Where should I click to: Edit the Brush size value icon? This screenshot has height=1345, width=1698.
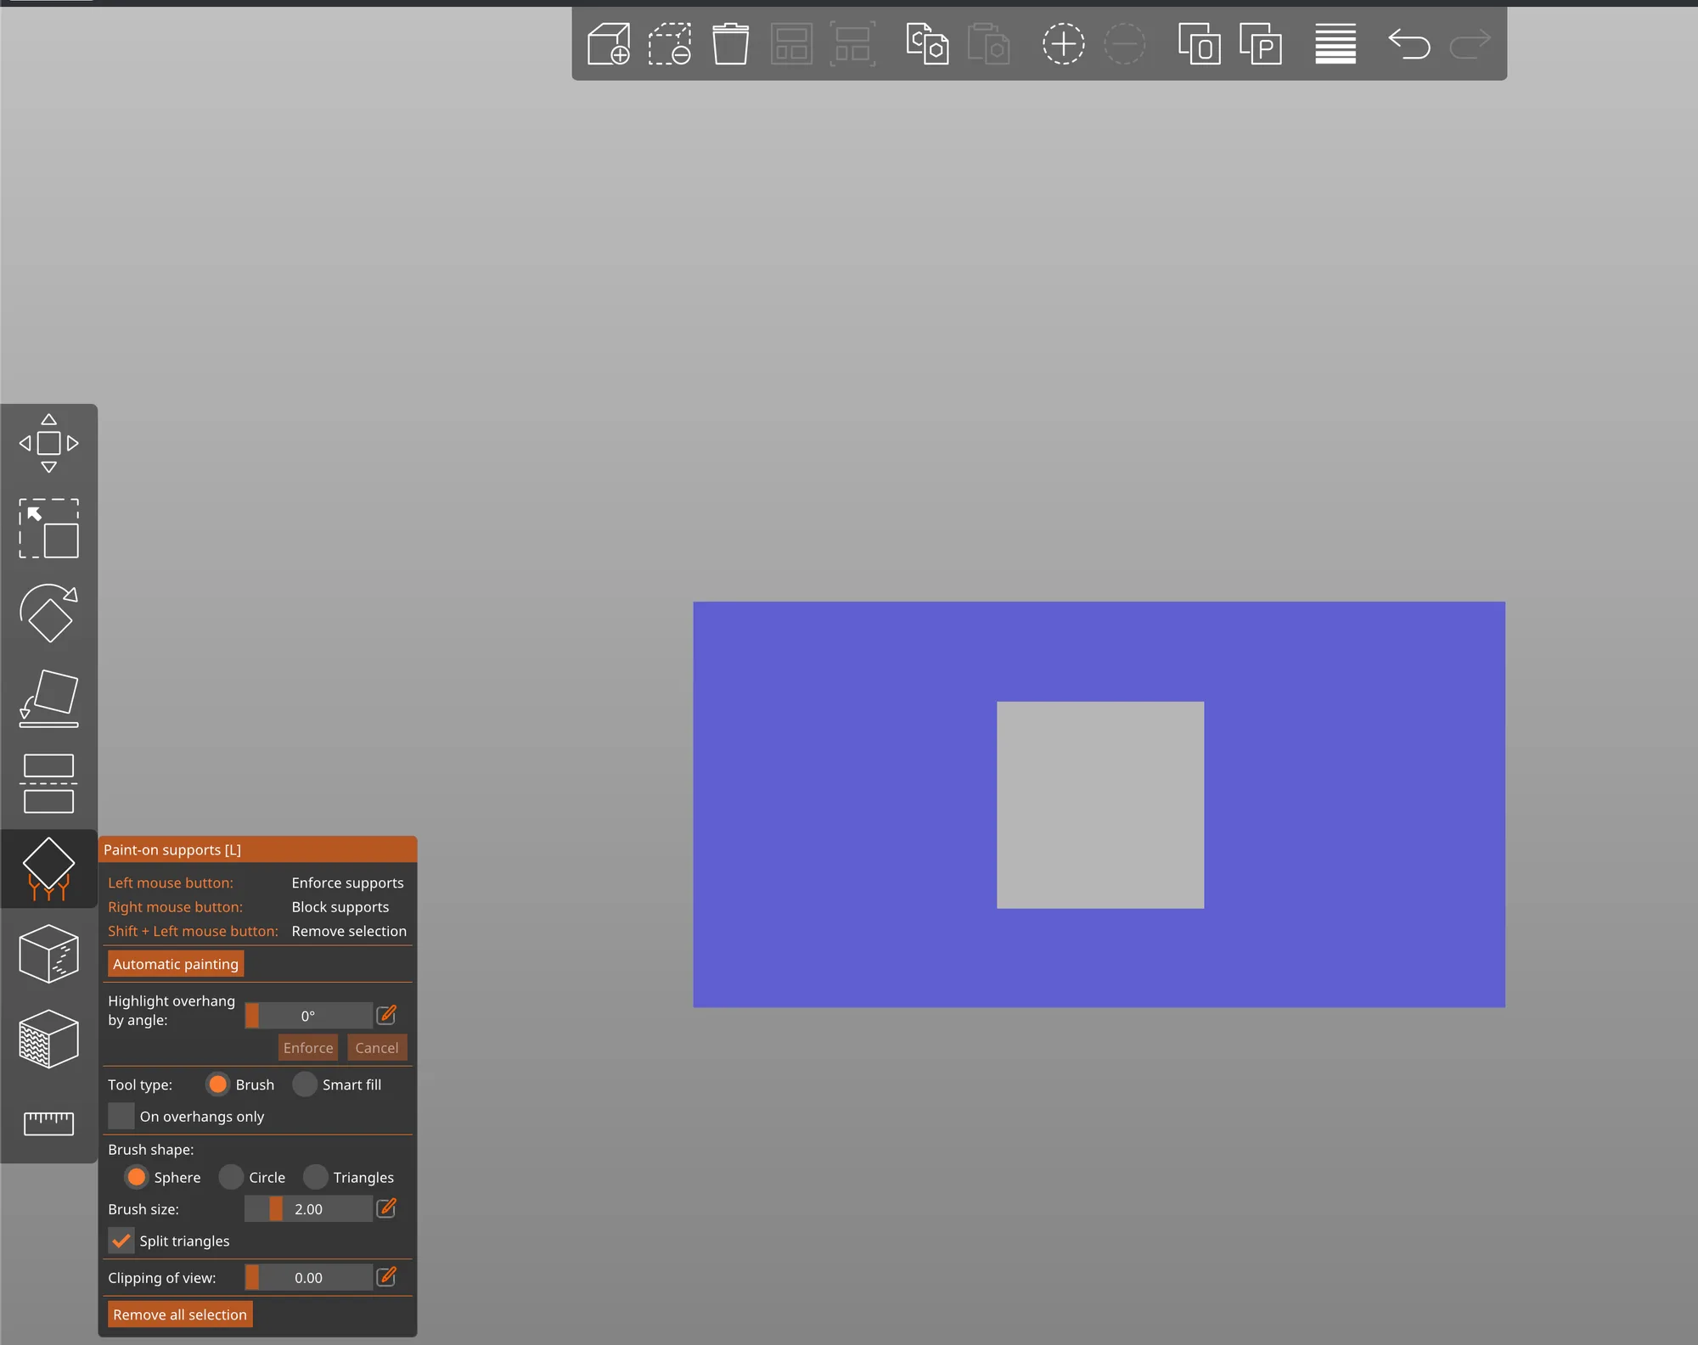pyautogui.click(x=386, y=1208)
